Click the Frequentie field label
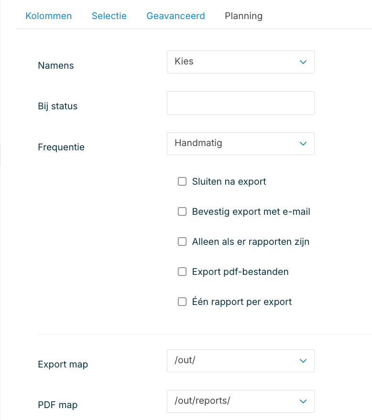This screenshot has width=372, height=420. pos(61,147)
